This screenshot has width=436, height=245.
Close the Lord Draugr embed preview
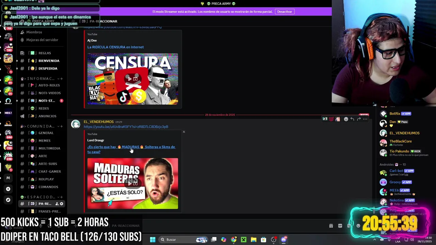pos(184,132)
